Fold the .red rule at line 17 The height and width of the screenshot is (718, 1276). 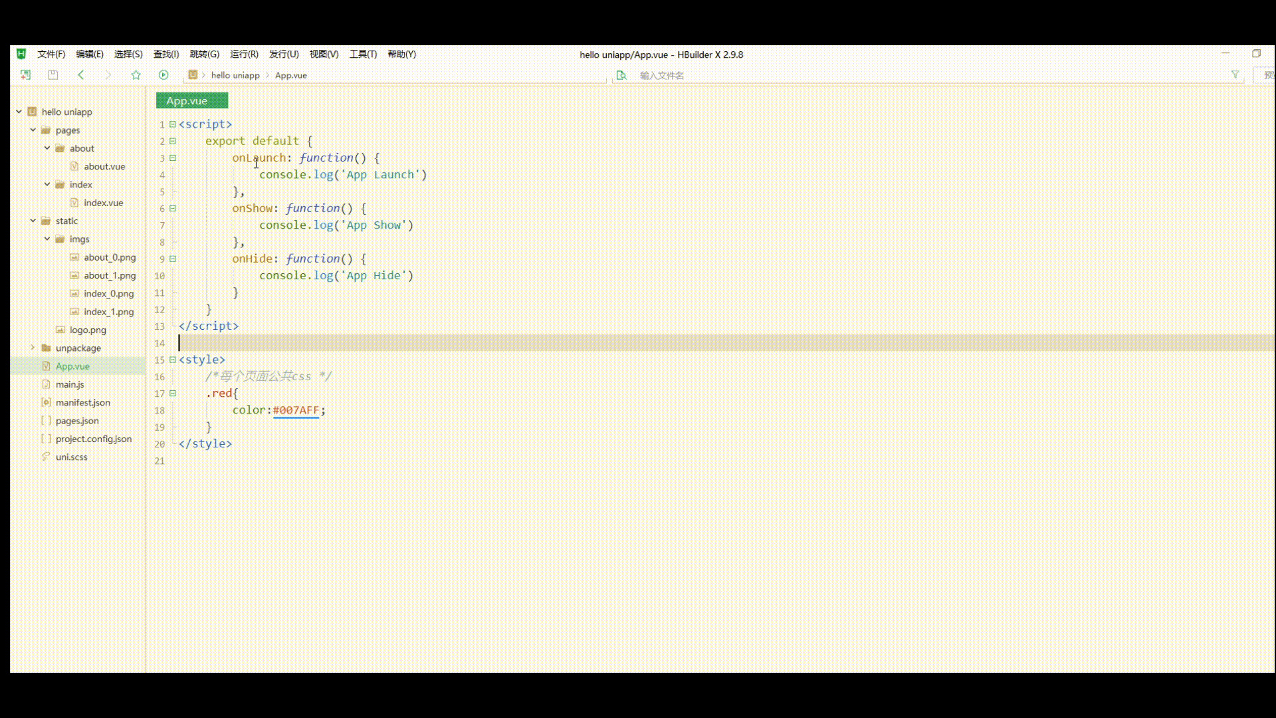coord(173,394)
